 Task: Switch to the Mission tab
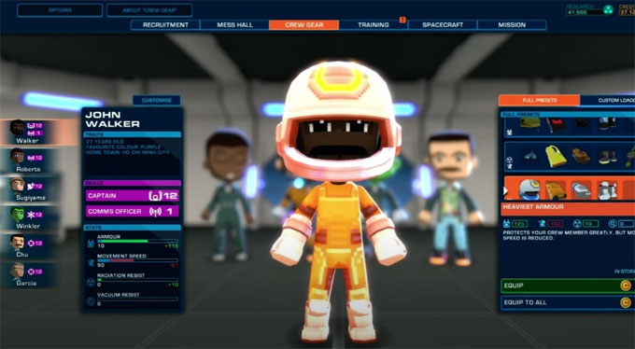pyautogui.click(x=512, y=25)
